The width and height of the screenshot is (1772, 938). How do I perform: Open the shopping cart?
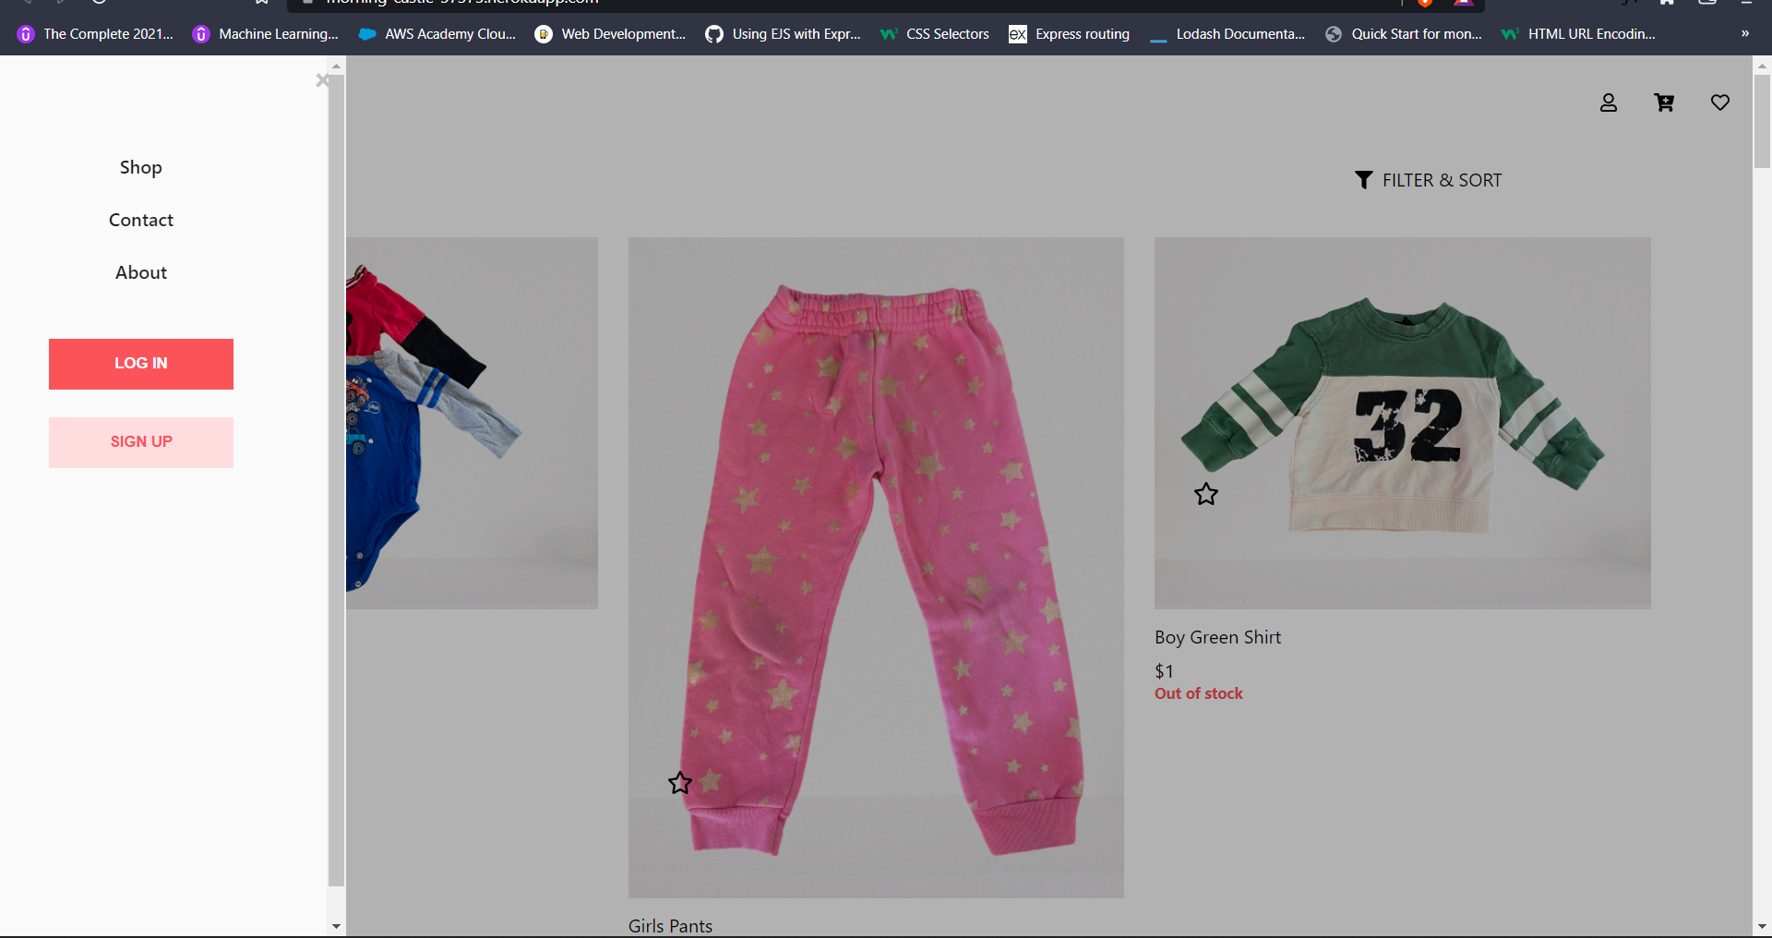(1665, 102)
